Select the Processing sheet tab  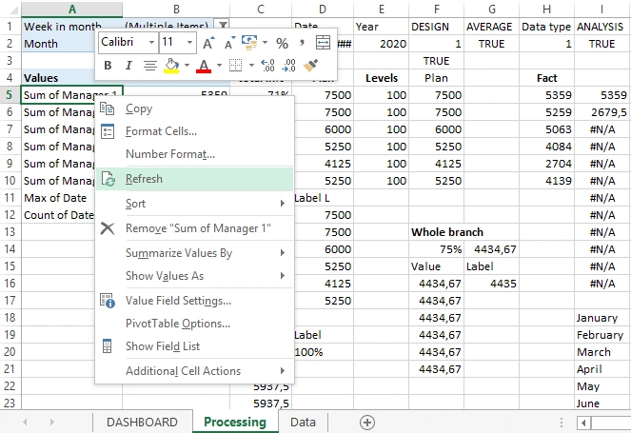235,423
